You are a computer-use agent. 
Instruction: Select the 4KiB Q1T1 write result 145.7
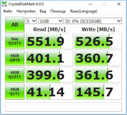98,92
